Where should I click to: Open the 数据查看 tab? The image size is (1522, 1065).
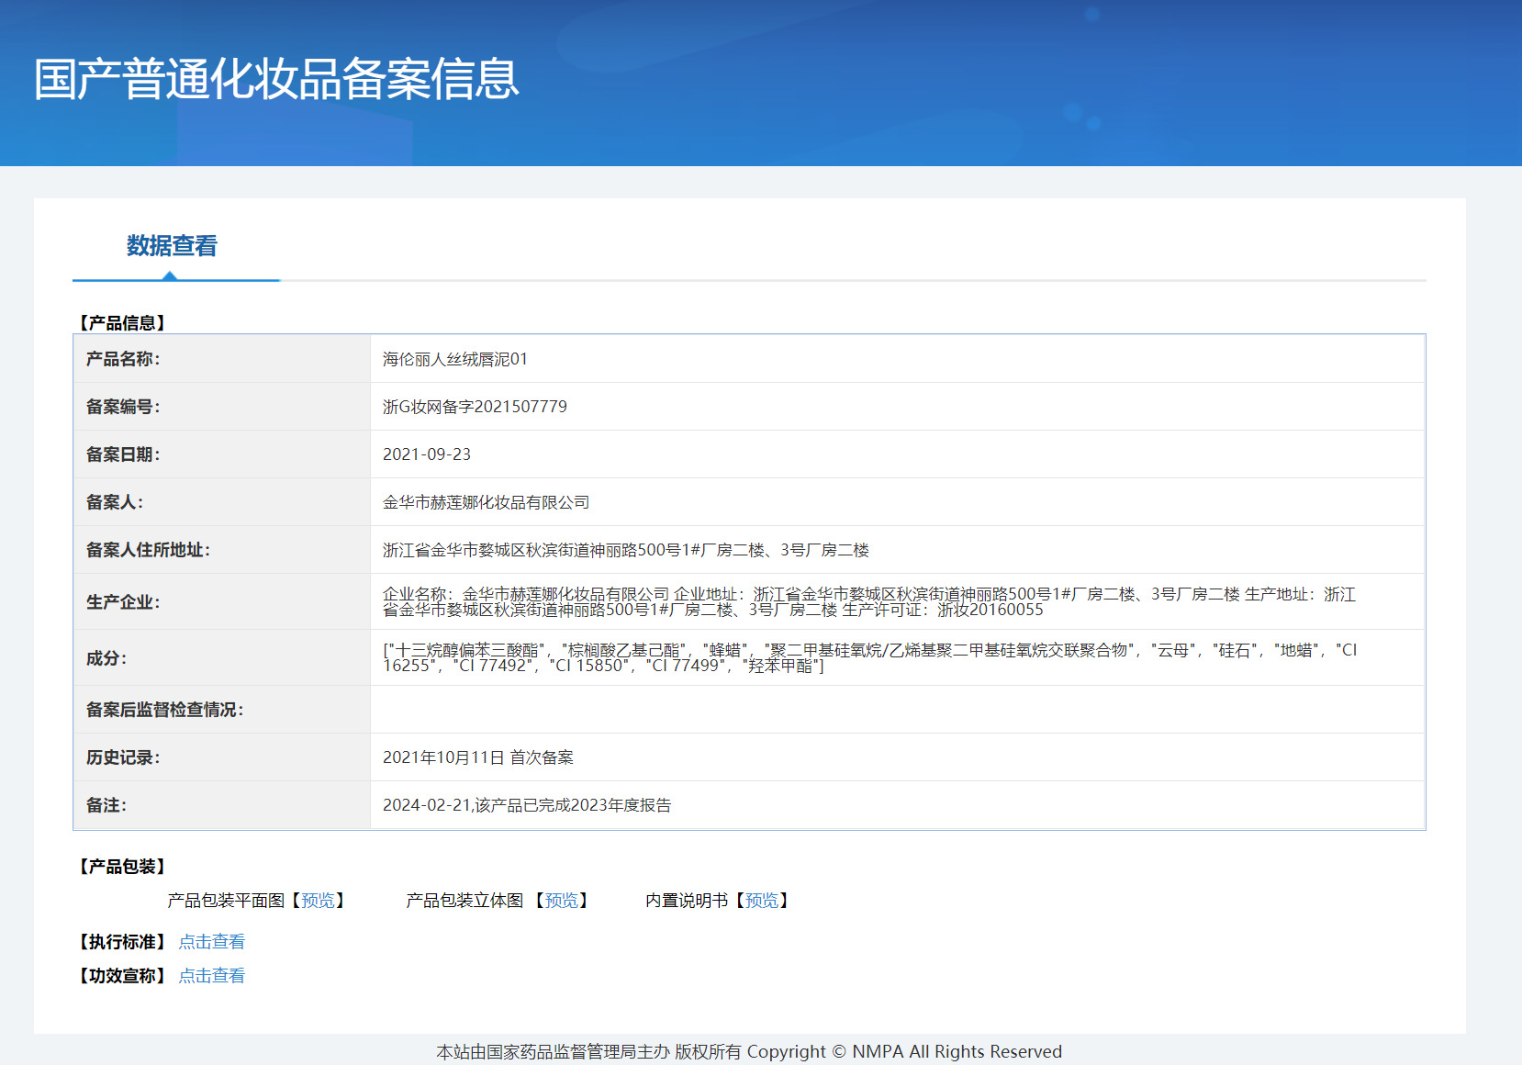coord(172,246)
